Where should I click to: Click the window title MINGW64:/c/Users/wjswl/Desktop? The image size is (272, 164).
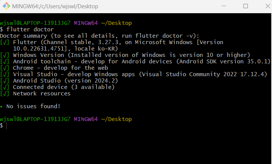click(x=55, y=6)
